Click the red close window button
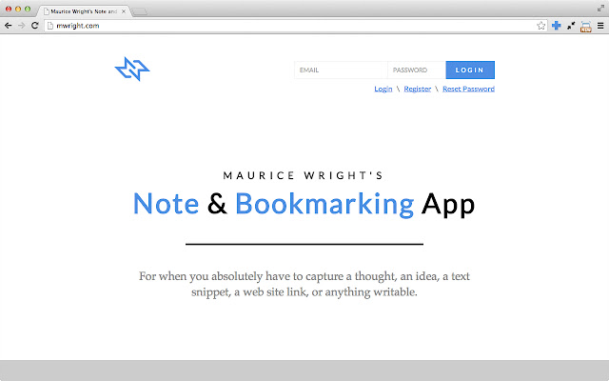The image size is (609, 381). [x=9, y=9]
